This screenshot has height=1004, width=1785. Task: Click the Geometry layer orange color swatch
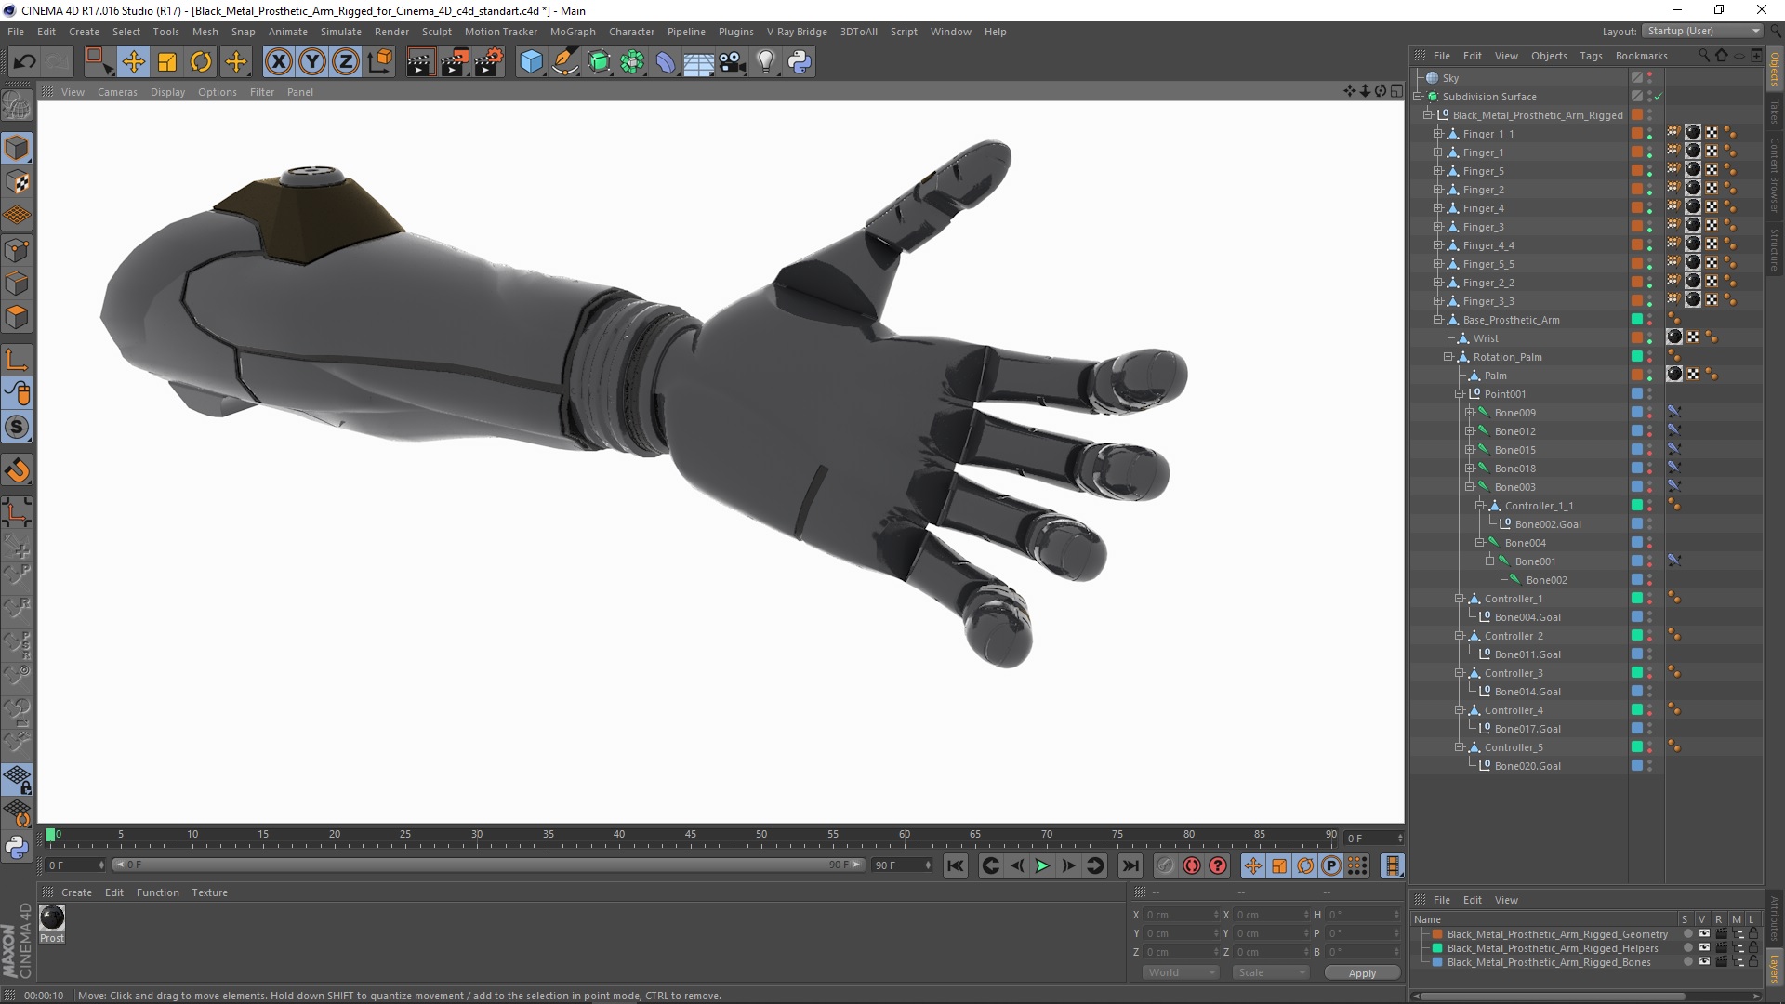(1437, 934)
